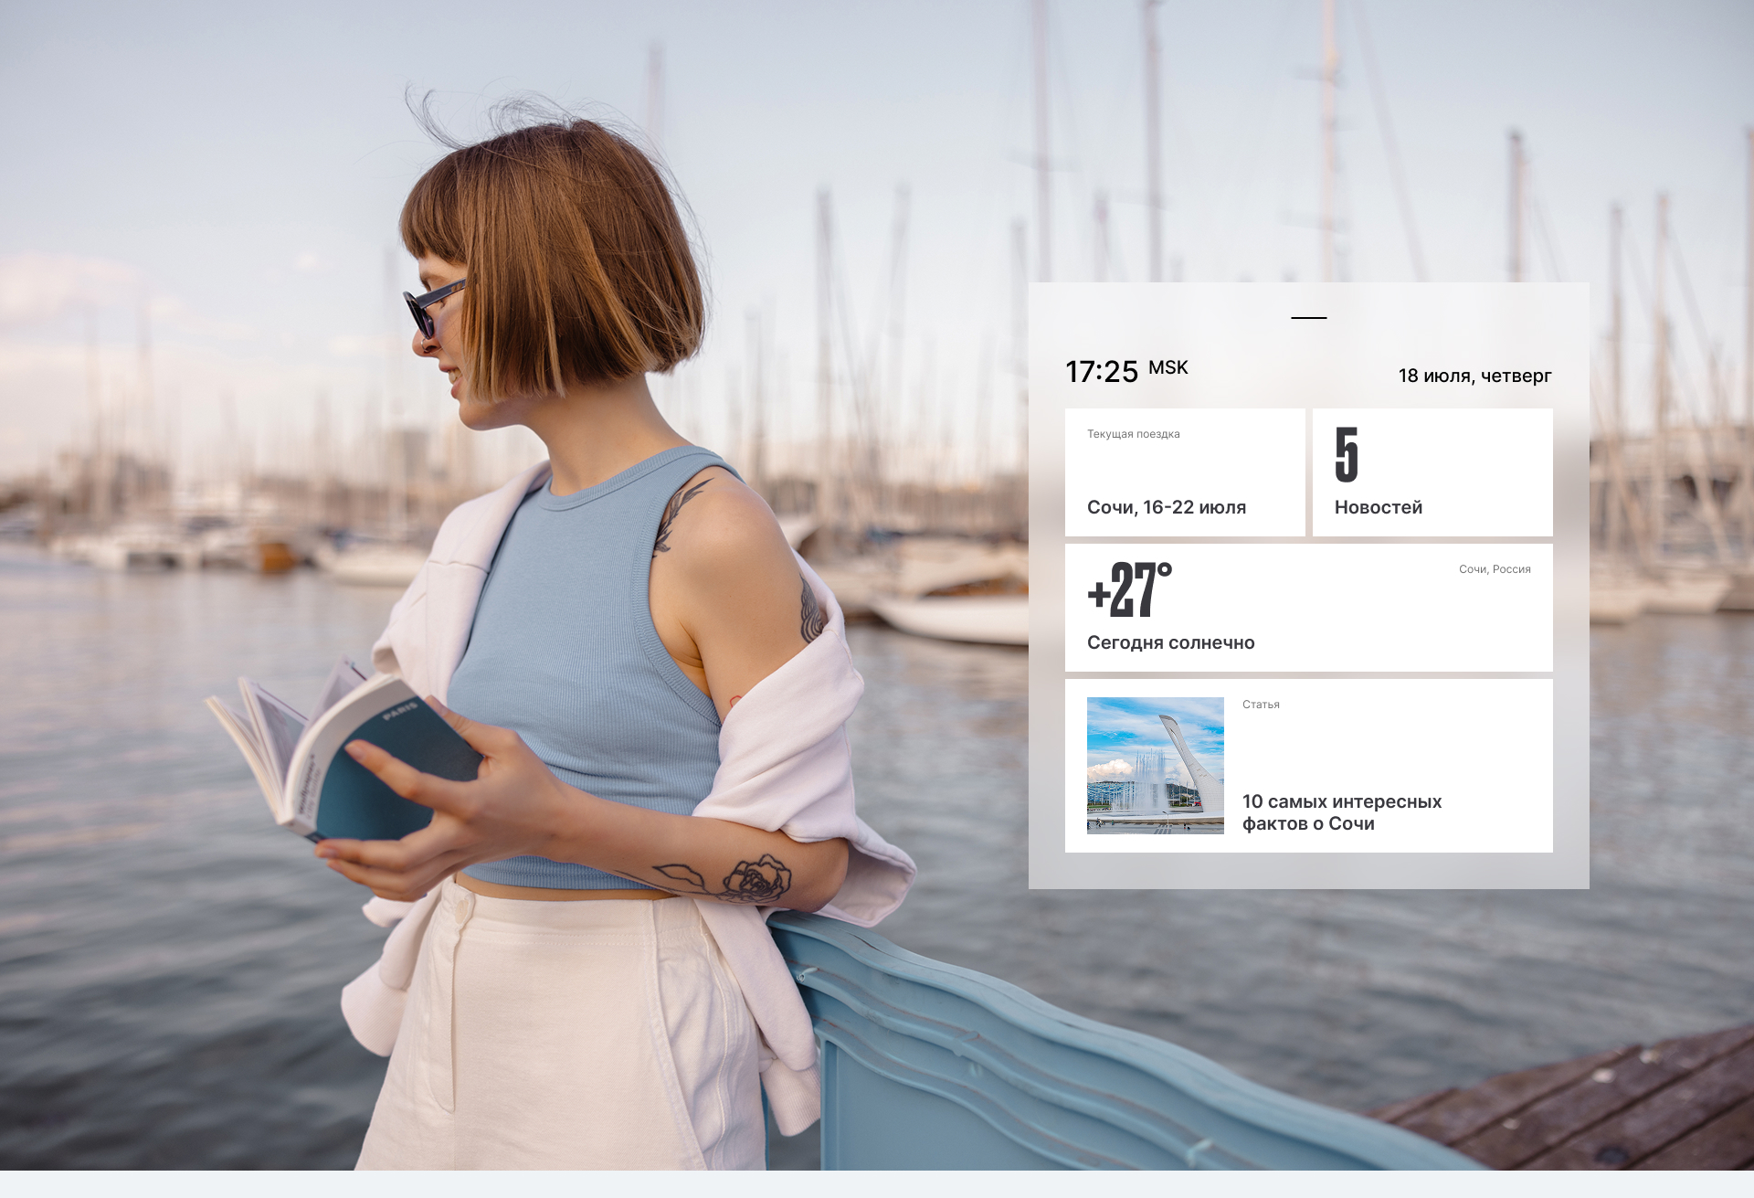
Task: Click the drag handle line atop the widget panel
Action: [x=1308, y=318]
